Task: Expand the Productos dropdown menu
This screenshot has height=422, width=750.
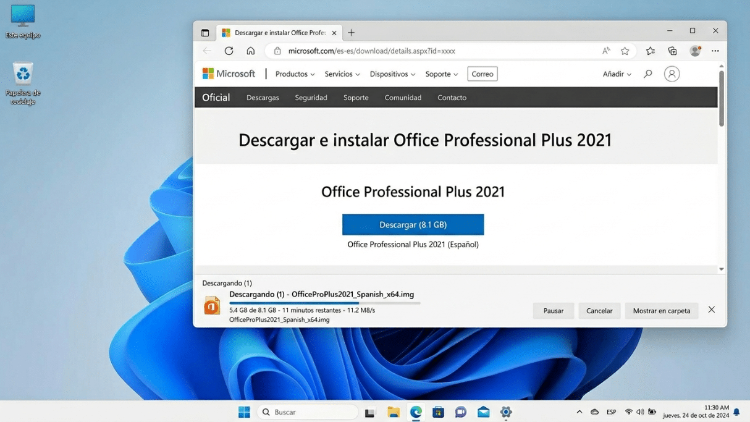Action: pos(294,74)
